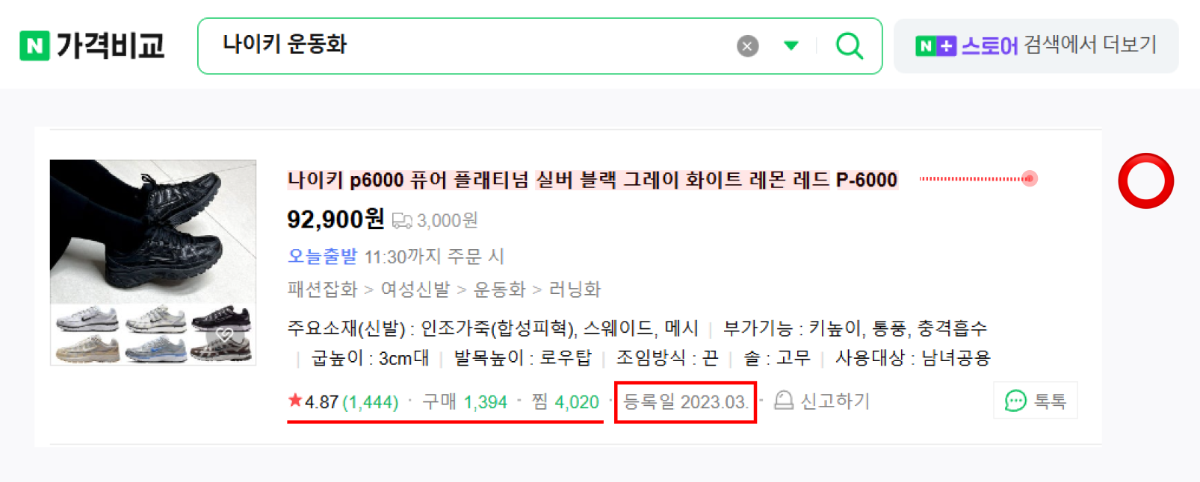Toggle the heart wishlist icon on image
The height and width of the screenshot is (482, 1200).
[225, 335]
